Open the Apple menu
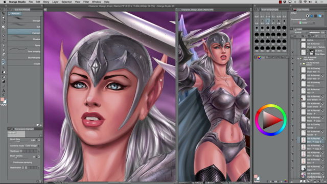 pyautogui.click(x=5, y=2)
